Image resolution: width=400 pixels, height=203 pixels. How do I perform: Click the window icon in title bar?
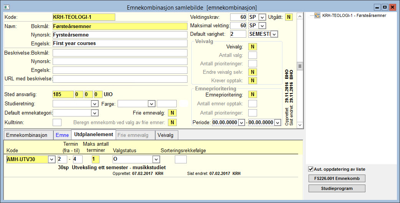coord(7,7)
